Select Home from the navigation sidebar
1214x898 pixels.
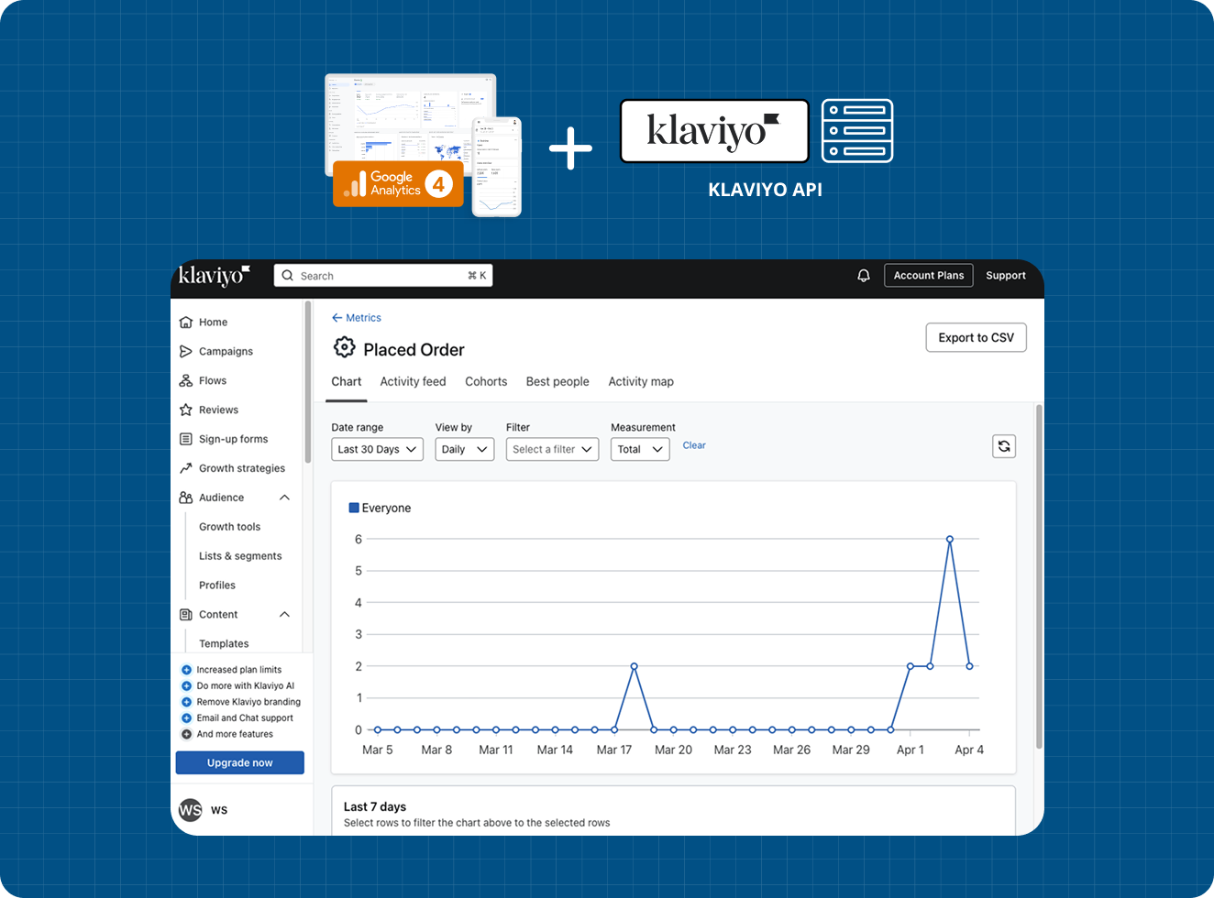point(214,322)
